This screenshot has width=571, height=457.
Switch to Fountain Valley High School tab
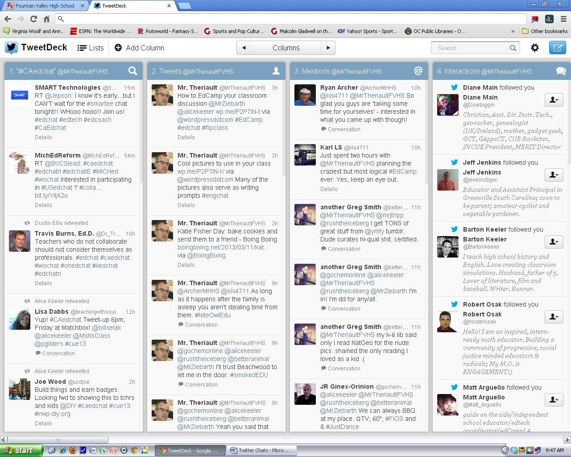(45, 6)
